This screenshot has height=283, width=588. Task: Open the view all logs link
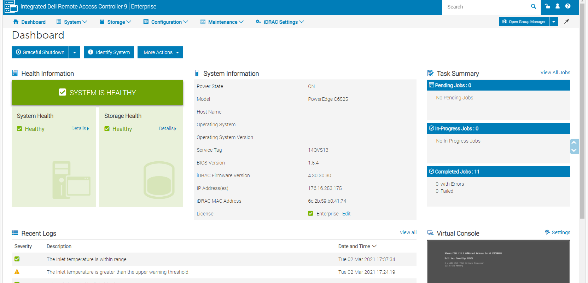pyautogui.click(x=408, y=232)
